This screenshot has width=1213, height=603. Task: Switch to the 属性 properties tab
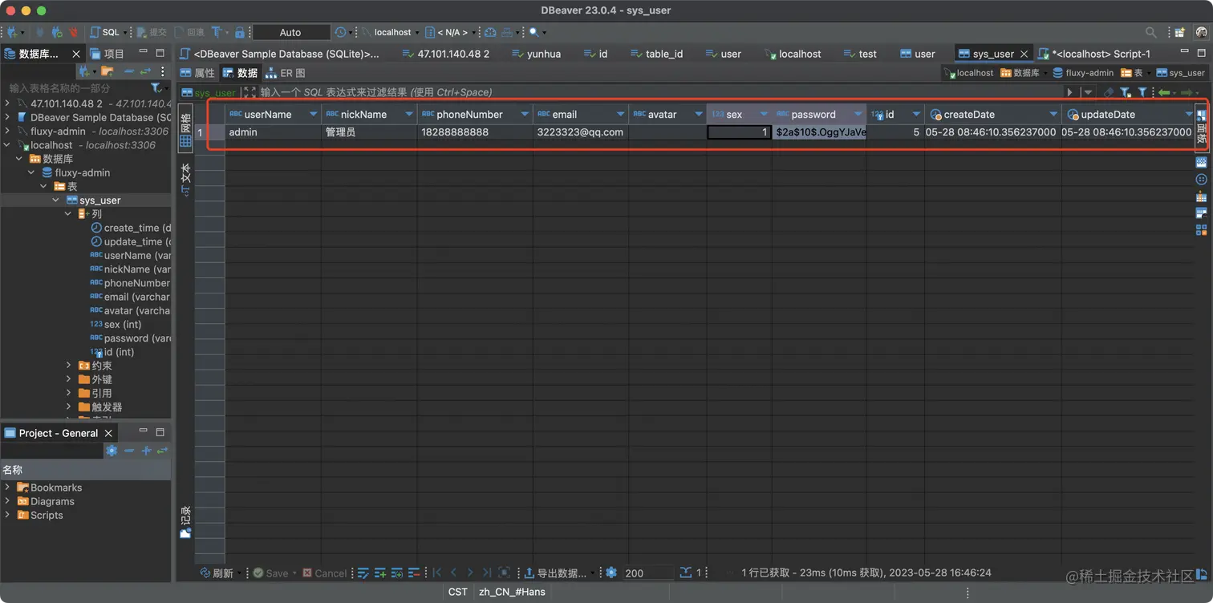pos(198,73)
